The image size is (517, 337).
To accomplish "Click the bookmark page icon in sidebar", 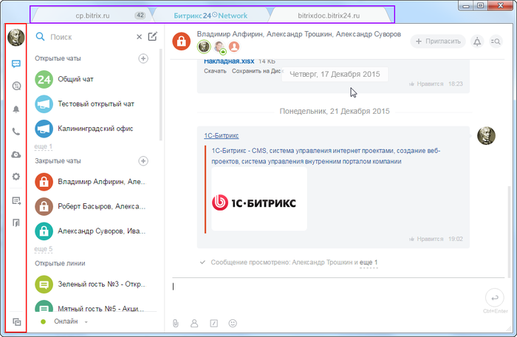I will 16,222.
